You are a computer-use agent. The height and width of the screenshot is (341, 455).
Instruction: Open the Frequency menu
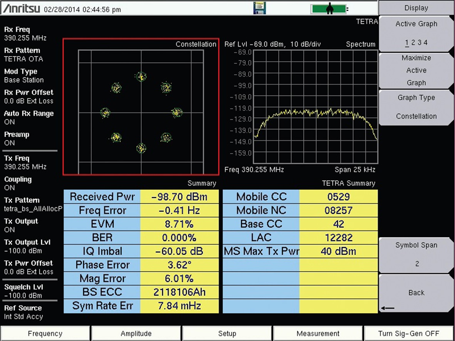pos(45,333)
